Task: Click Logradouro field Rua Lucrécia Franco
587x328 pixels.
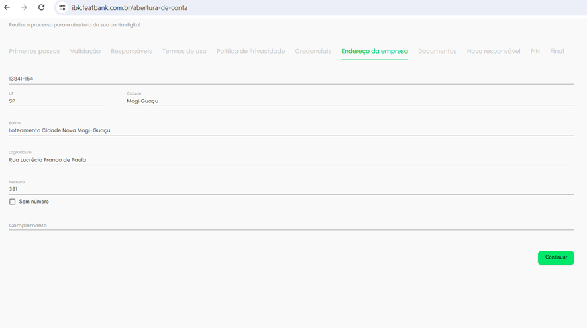Action: [x=292, y=160]
